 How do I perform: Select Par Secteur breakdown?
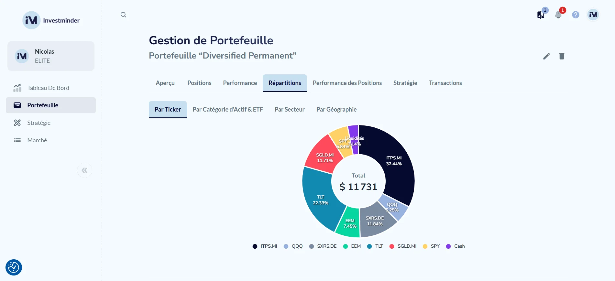tap(290, 110)
